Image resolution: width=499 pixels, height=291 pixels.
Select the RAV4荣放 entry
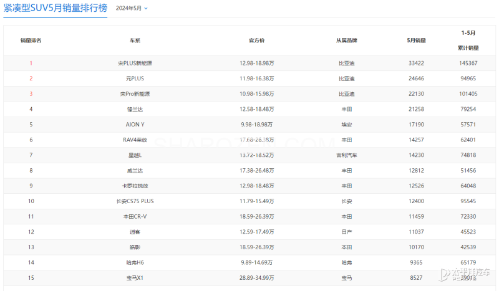click(135, 140)
